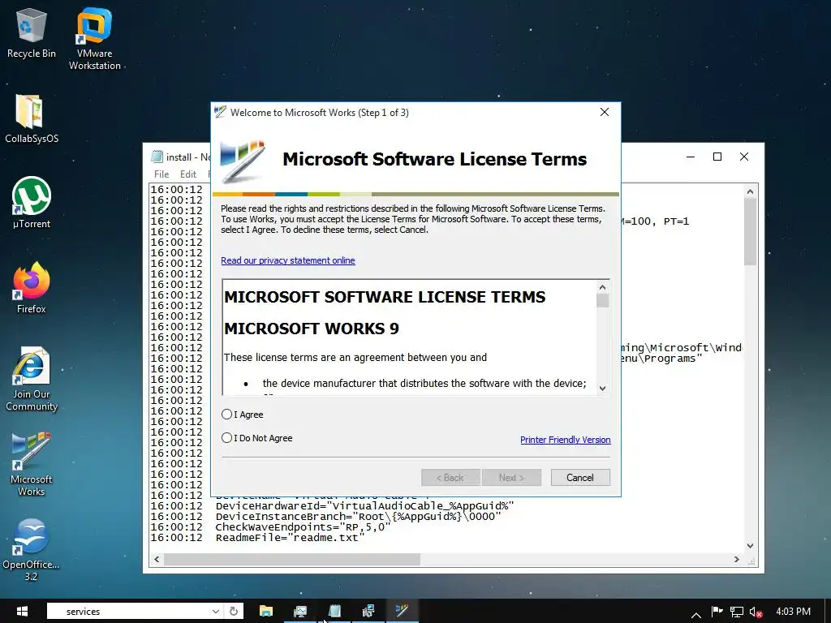Switch to the Notepad taskbar window

click(x=334, y=612)
